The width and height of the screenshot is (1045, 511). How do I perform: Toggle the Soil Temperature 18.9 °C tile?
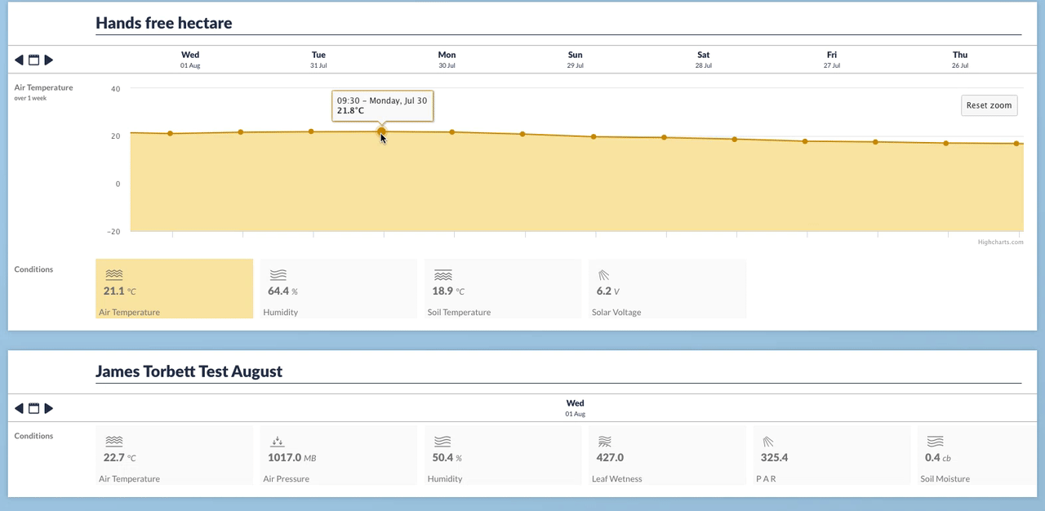pos(503,289)
